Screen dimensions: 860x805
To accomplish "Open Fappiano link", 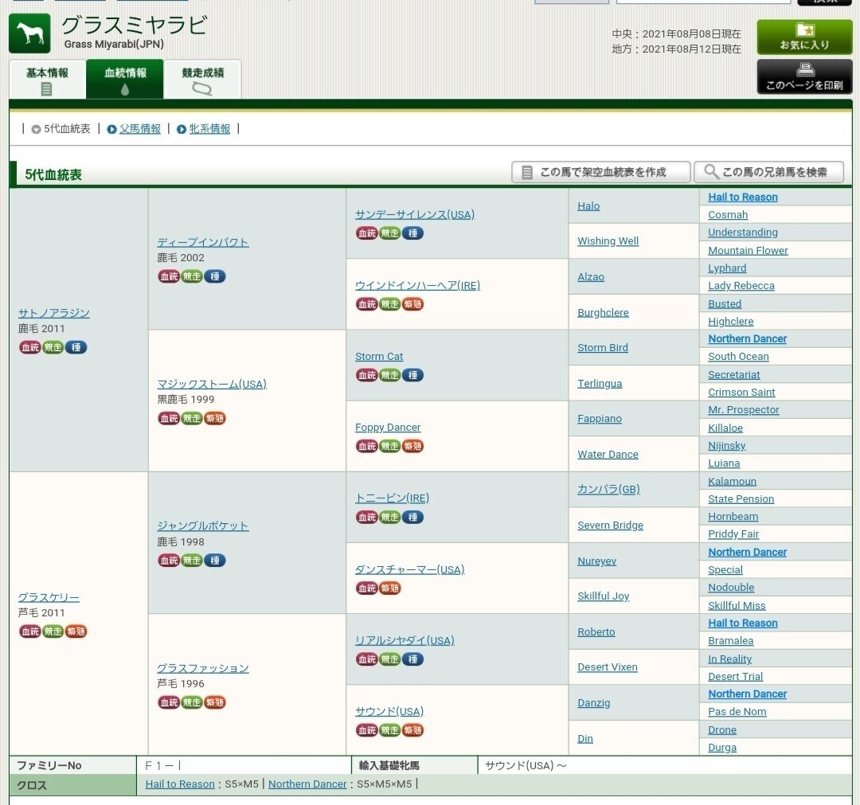I will (x=600, y=419).
